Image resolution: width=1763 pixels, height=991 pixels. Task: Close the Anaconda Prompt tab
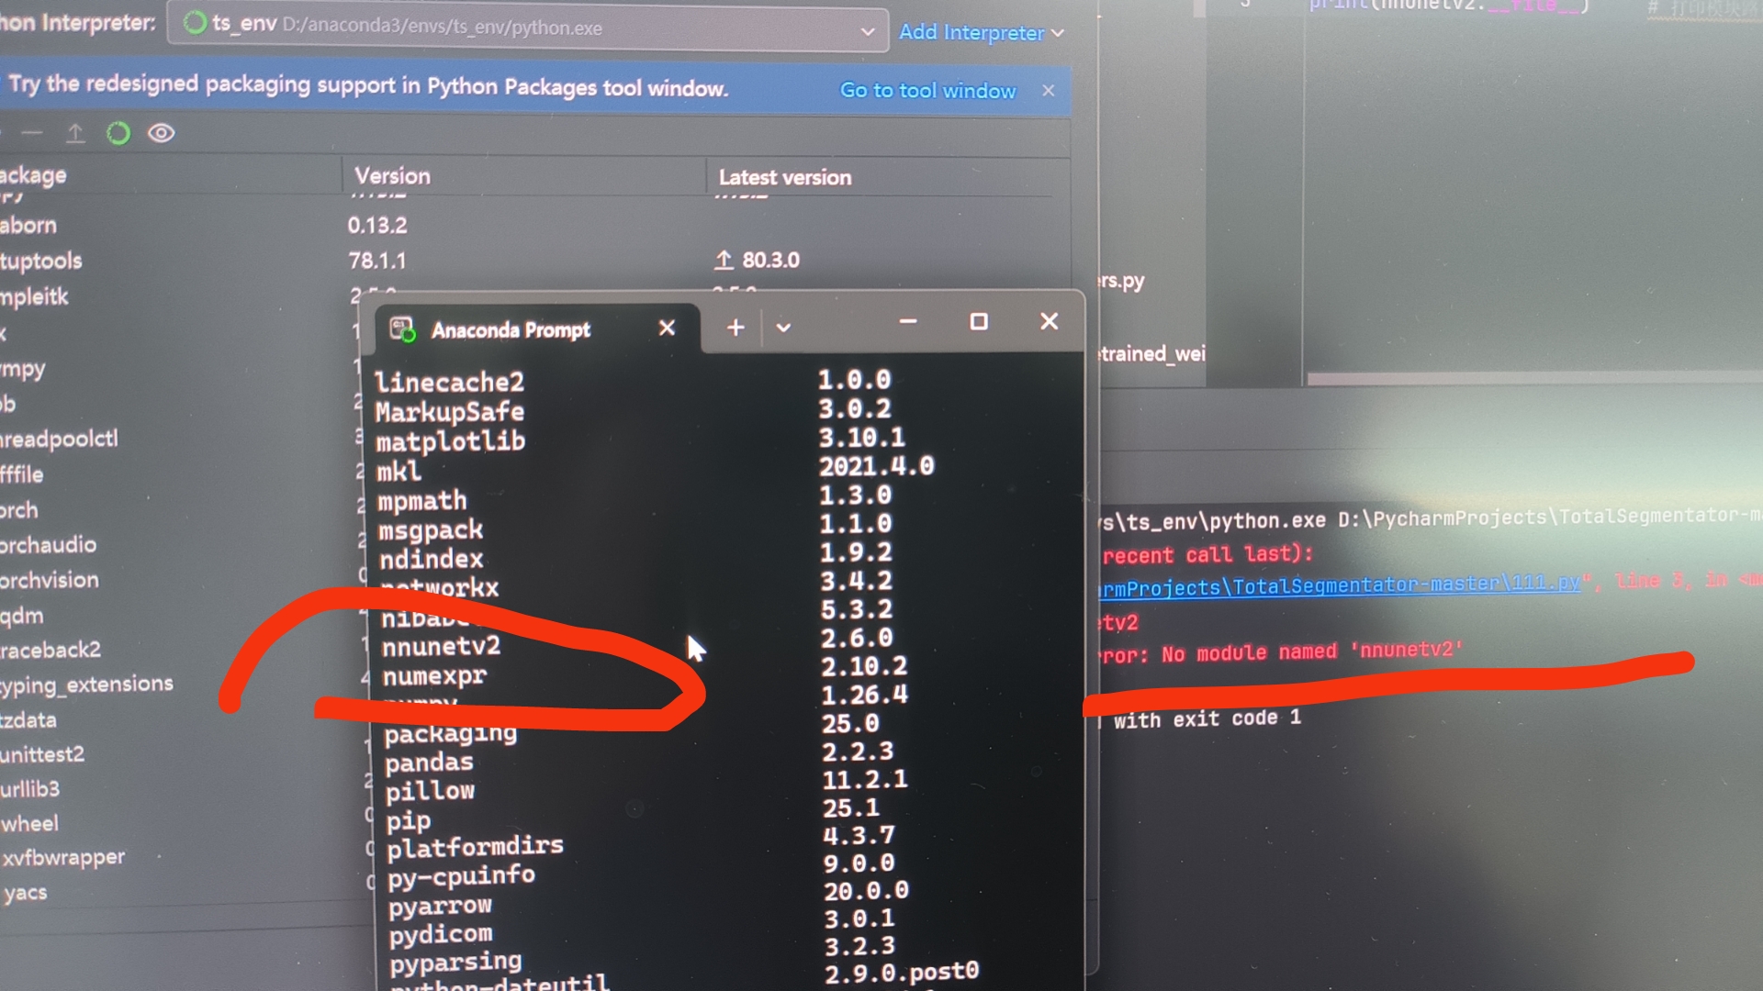click(x=667, y=328)
